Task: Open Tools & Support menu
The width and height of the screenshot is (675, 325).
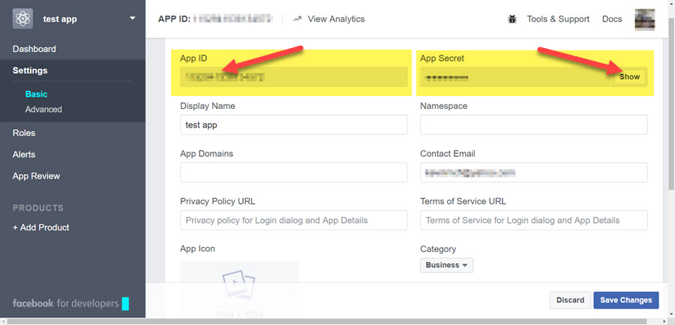Action: [x=558, y=19]
